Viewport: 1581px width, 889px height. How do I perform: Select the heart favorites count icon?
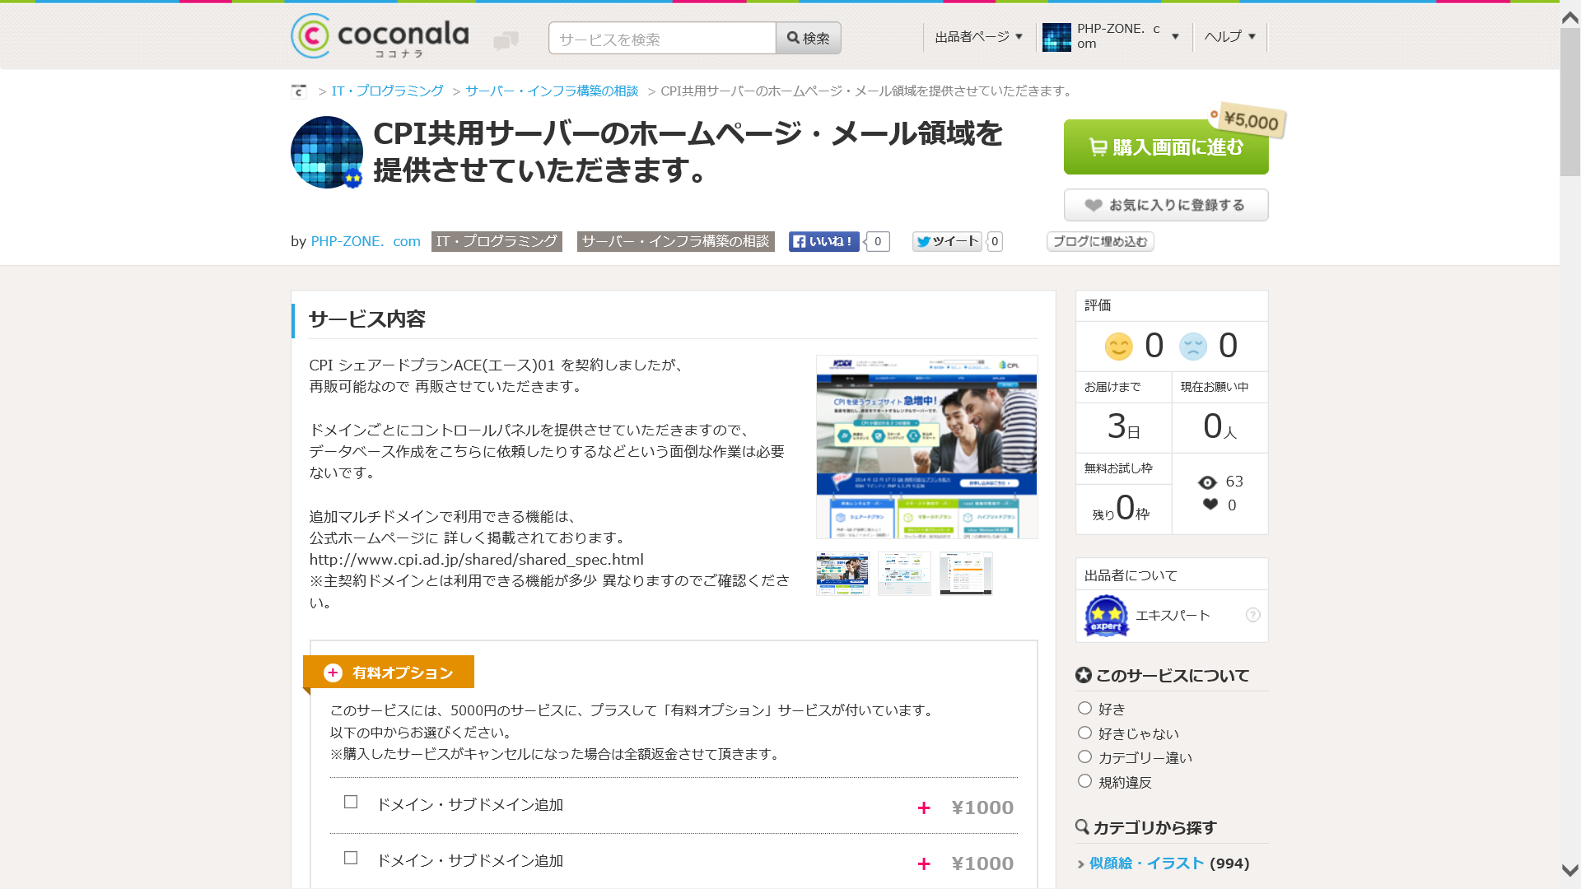pyautogui.click(x=1210, y=505)
